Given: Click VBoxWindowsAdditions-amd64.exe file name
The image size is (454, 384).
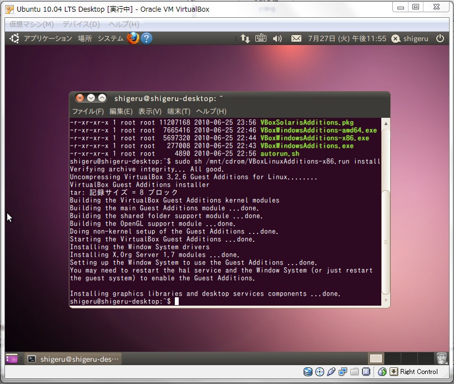Looking at the screenshot, I should 319,130.
